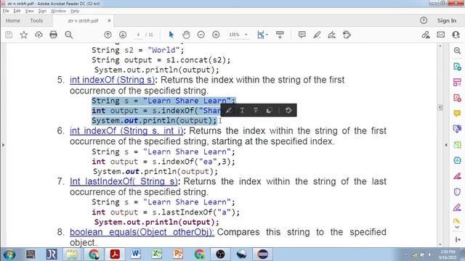Send file by email envelope icon
This screenshot has width=465, height=261.
click(441, 35)
